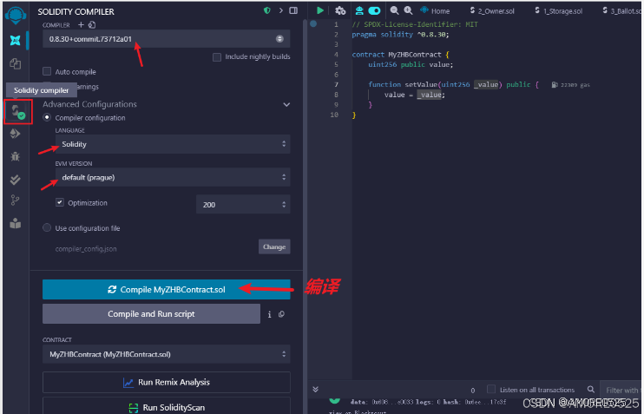Viewport: 644px width, 414px height.
Task: Open the Learneth gift-box sidebar icon
Action: (x=16, y=223)
